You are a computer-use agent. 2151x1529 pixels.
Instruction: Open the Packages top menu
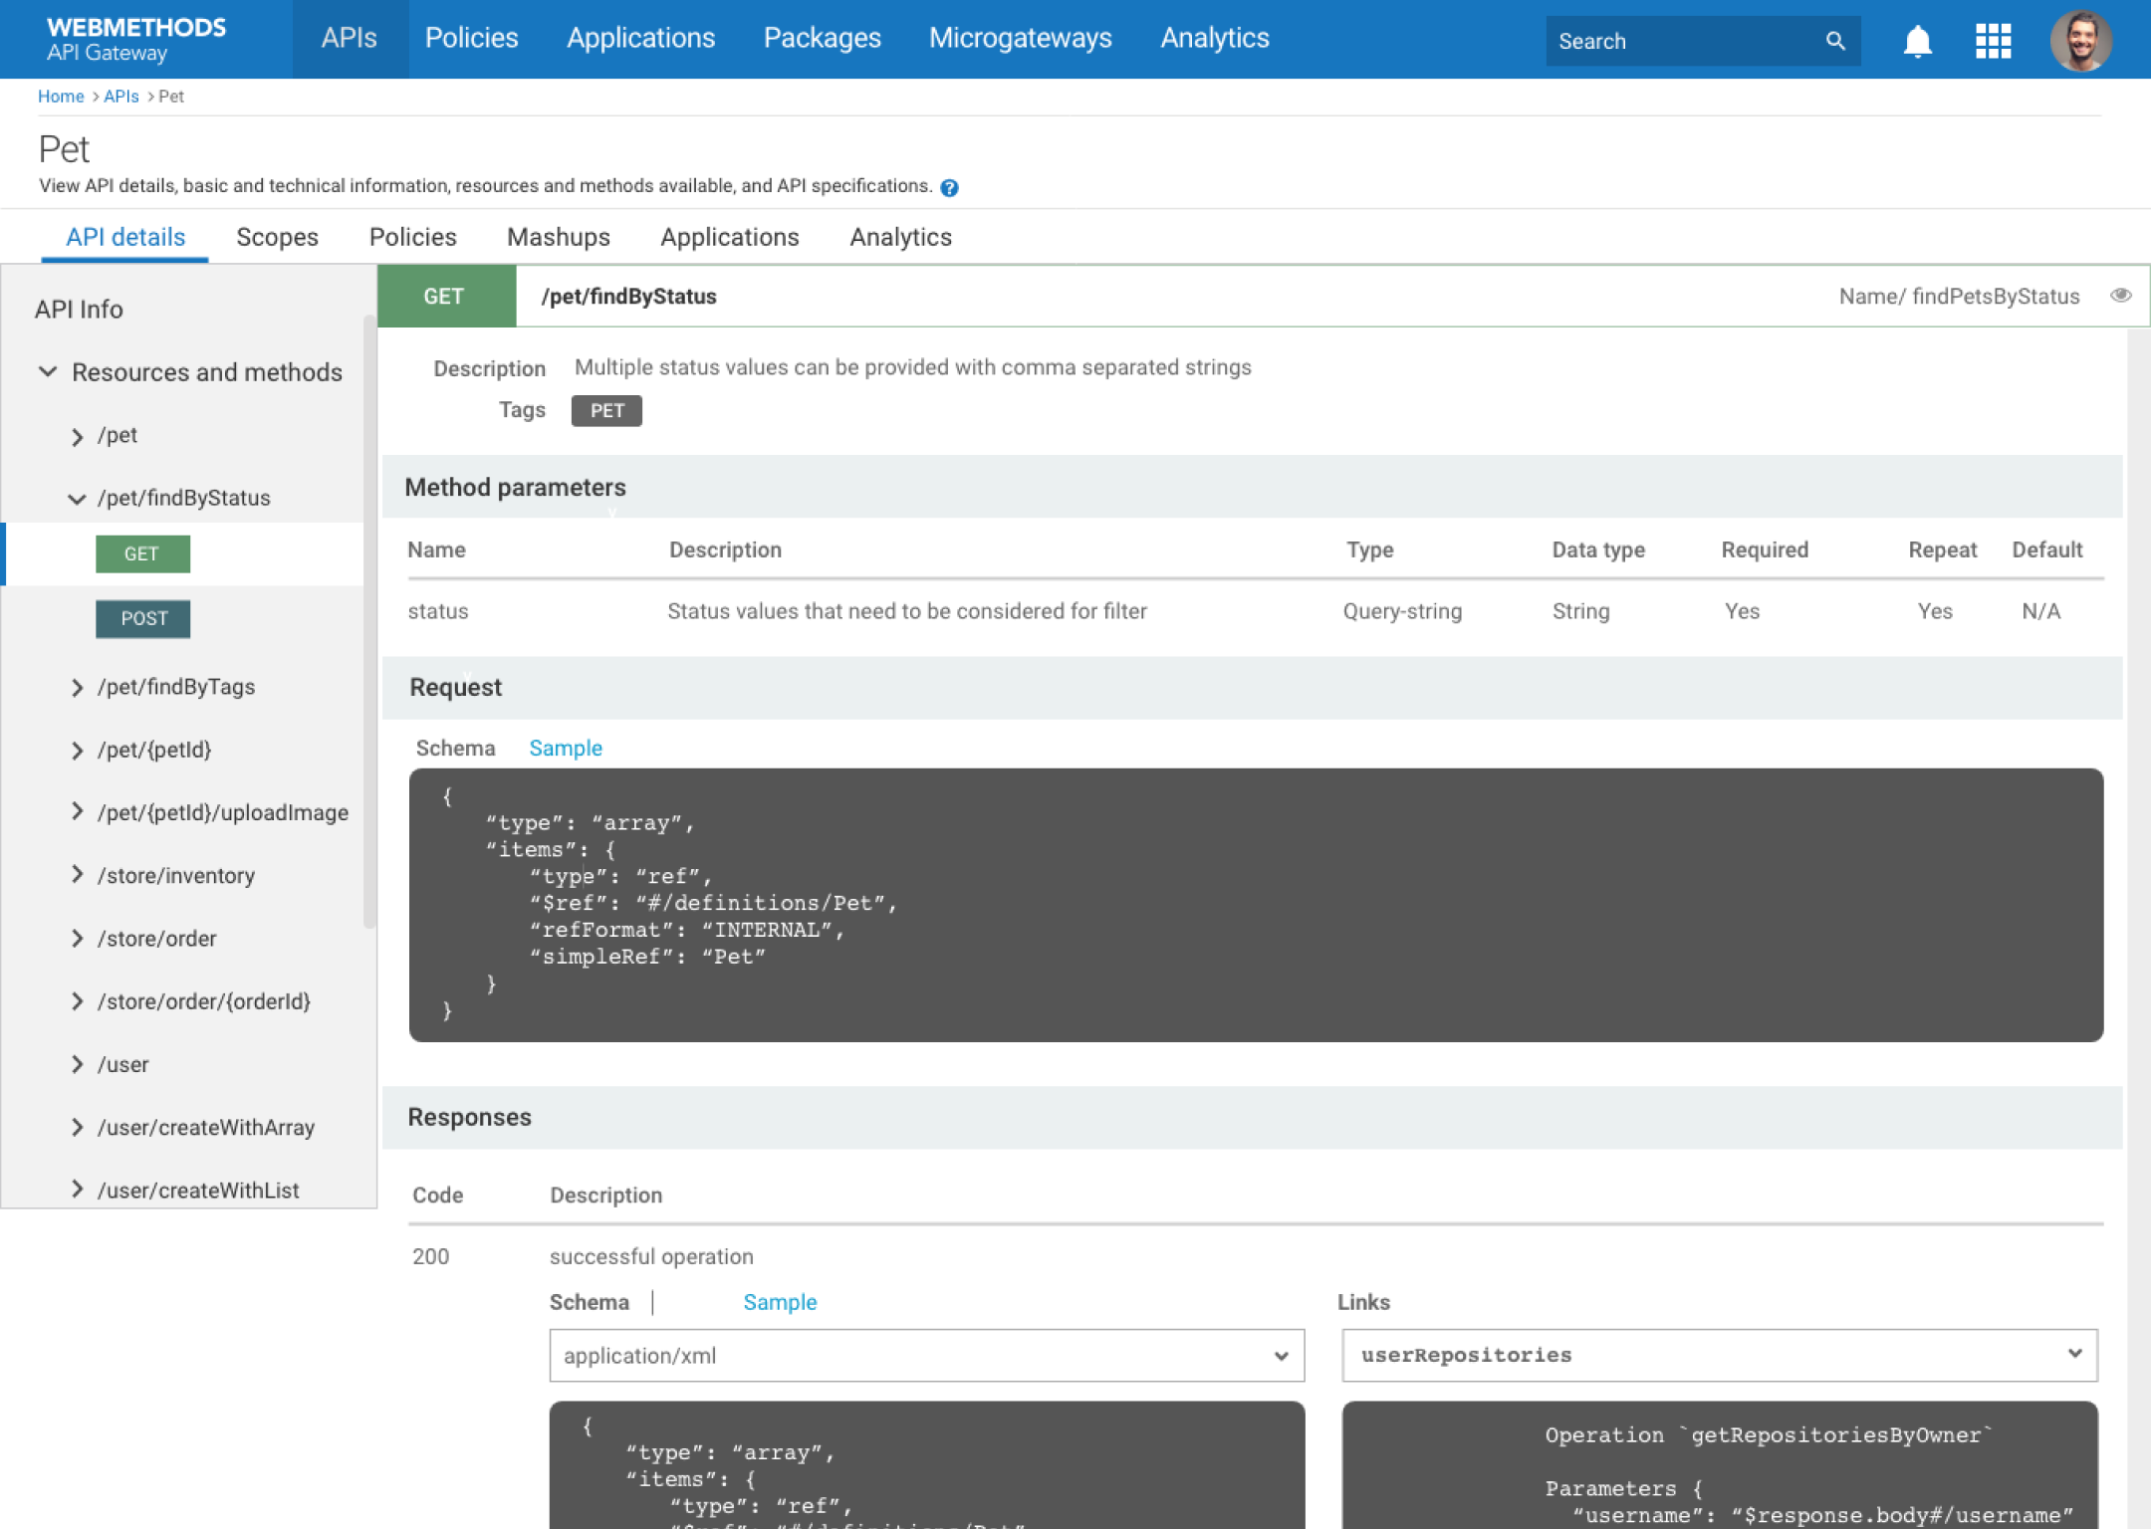pyautogui.click(x=823, y=39)
